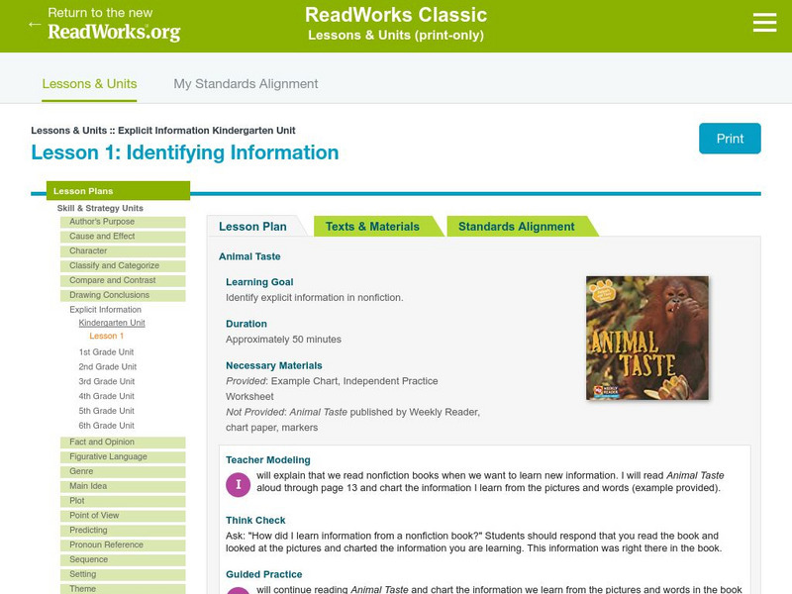Open the 2nd Grade Unit

[108, 366]
